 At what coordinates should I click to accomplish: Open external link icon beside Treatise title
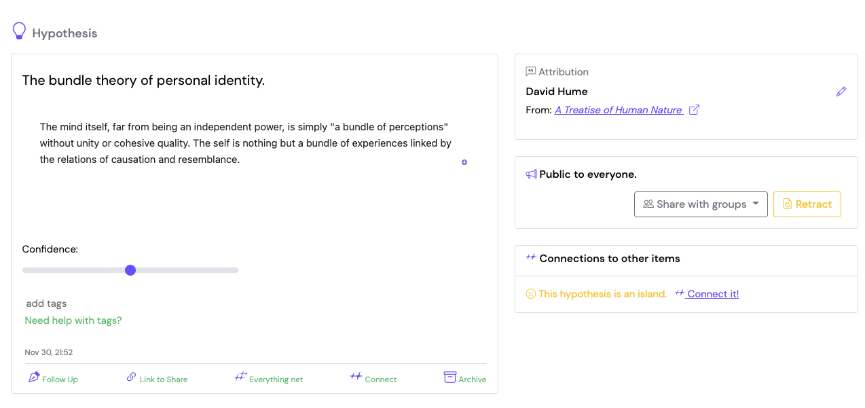coord(694,110)
